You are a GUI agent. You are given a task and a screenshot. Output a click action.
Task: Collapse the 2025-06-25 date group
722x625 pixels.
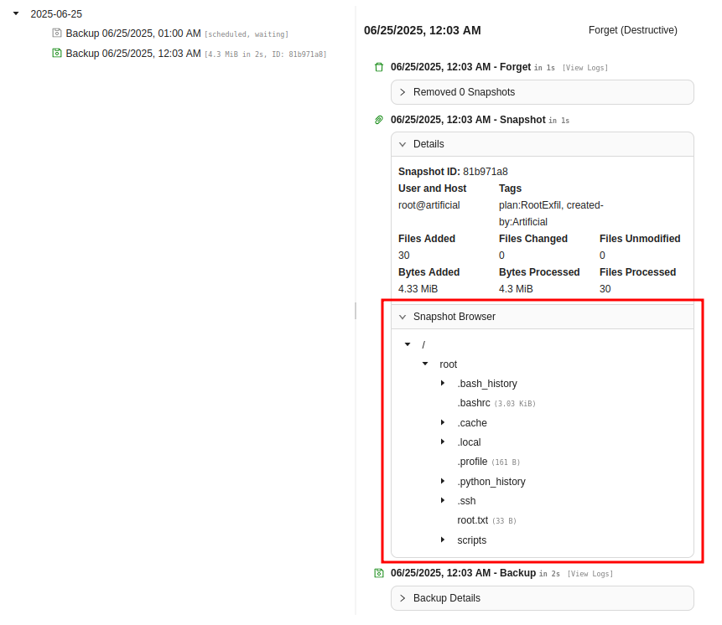[15, 13]
